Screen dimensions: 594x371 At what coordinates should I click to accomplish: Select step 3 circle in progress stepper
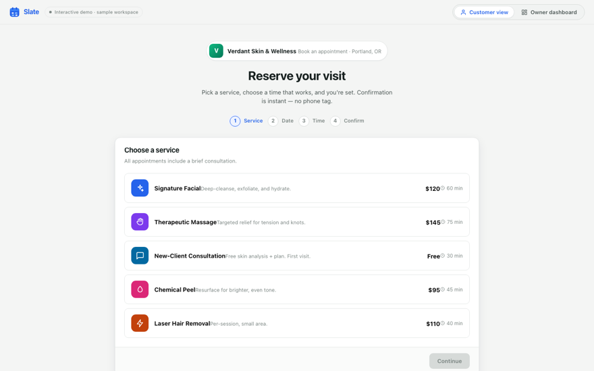304,121
